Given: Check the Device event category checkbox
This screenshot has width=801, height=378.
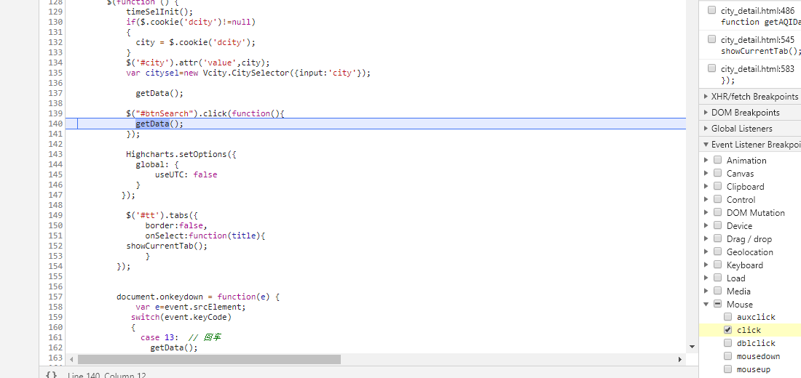Looking at the screenshot, I should pyautogui.click(x=717, y=225).
